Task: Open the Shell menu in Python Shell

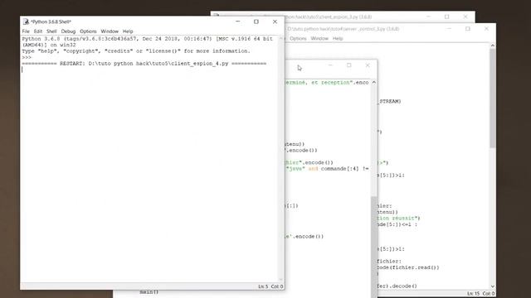Action: coord(51,31)
